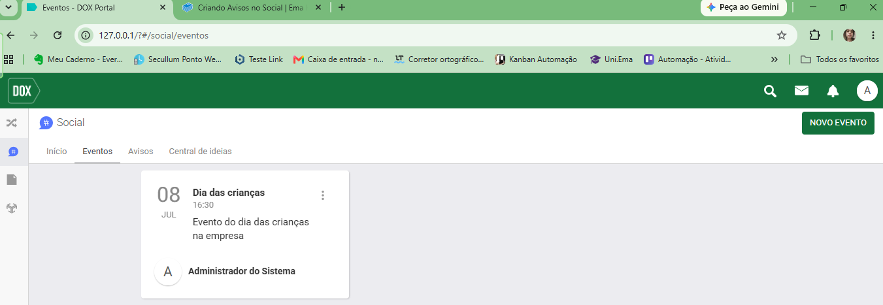Switch to the Avisos tab

click(x=141, y=152)
